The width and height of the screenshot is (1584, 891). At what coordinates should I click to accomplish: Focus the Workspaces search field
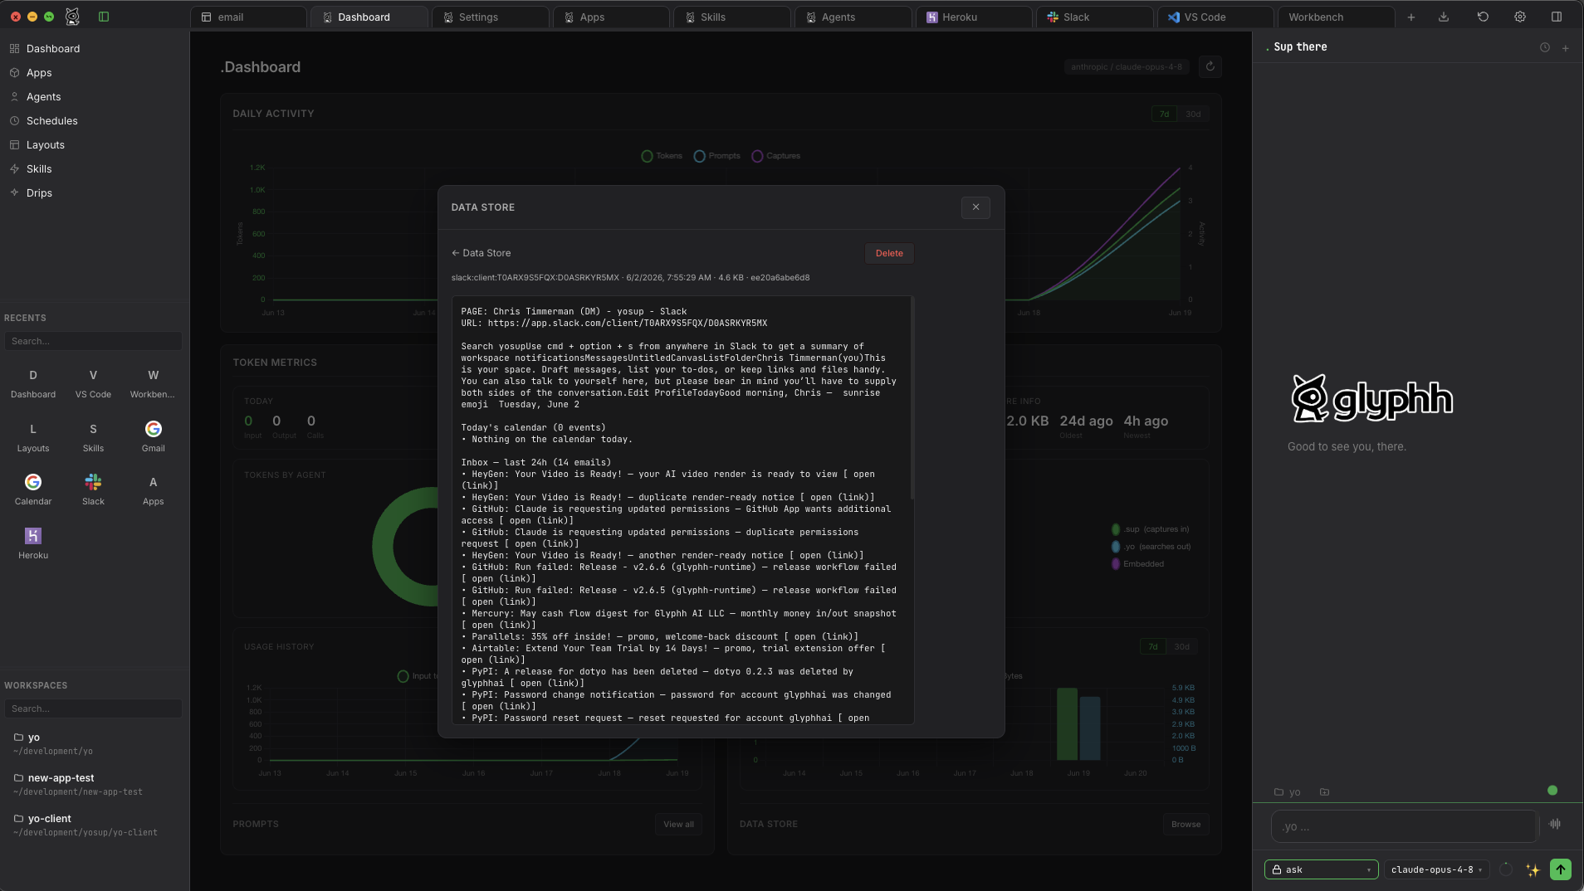click(93, 708)
